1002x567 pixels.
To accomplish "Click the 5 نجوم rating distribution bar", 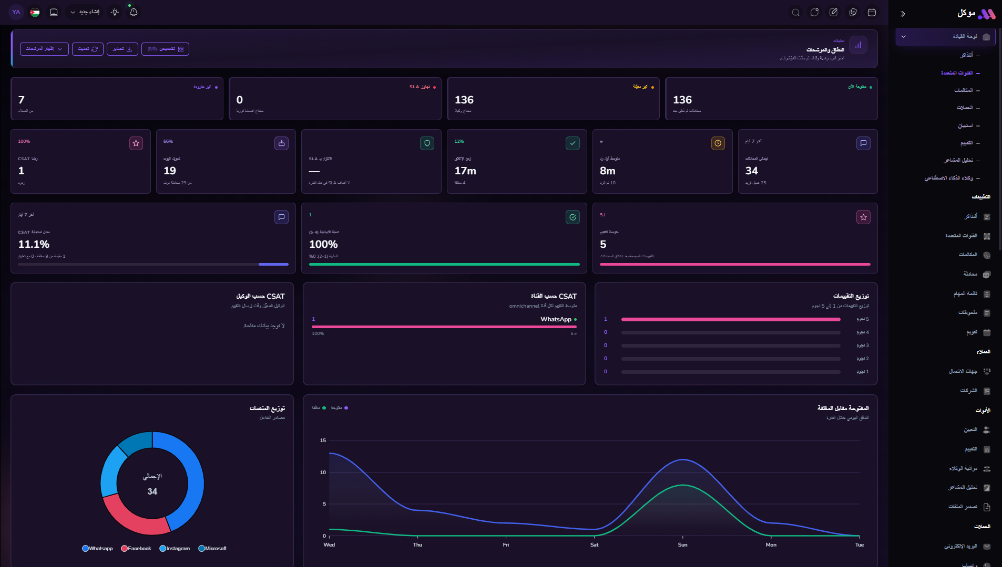I will coord(731,319).
